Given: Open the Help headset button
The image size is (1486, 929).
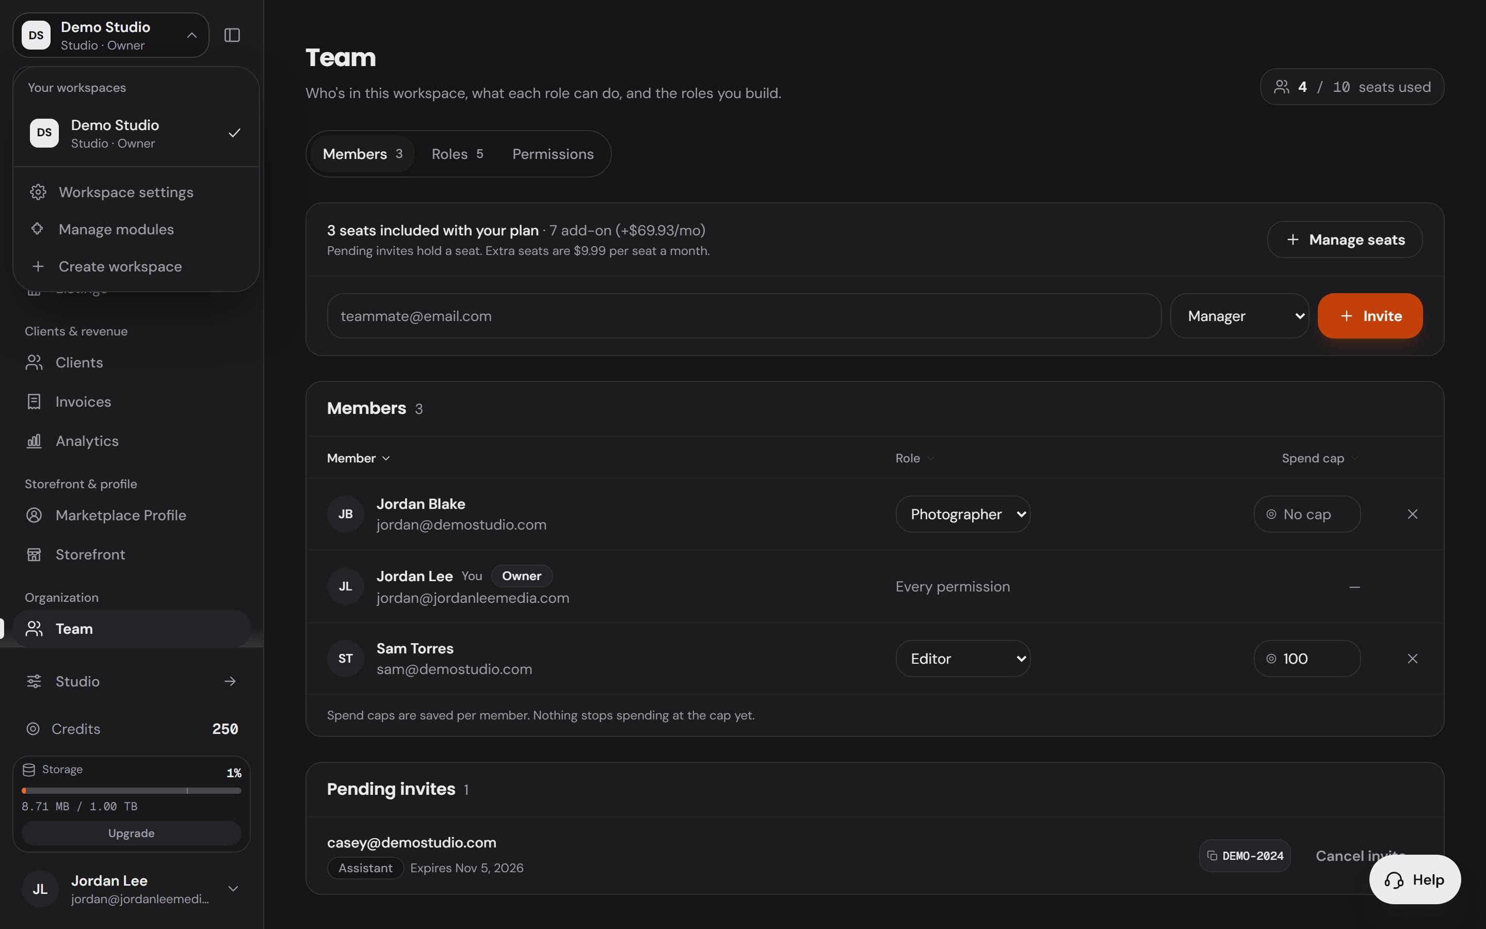Looking at the screenshot, I should click(x=1415, y=879).
